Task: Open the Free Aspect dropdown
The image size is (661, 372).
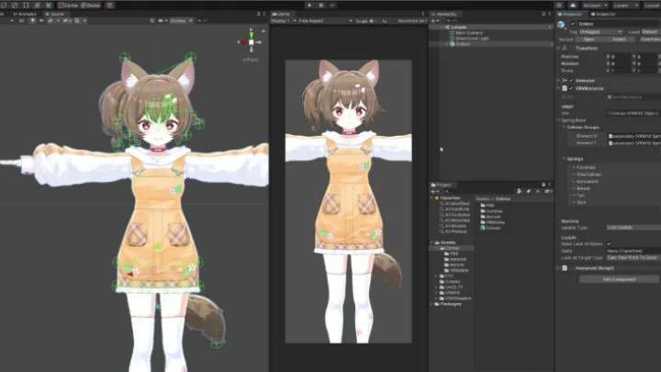Action: tap(325, 20)
